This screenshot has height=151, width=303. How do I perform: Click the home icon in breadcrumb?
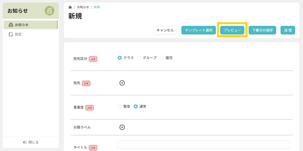70,7
